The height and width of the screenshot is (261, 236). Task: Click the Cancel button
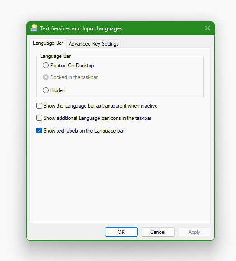pos(158,232)
